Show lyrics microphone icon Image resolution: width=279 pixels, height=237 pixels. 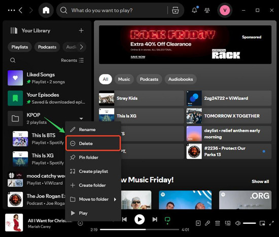pyautogui.click(x=207, y=223)
